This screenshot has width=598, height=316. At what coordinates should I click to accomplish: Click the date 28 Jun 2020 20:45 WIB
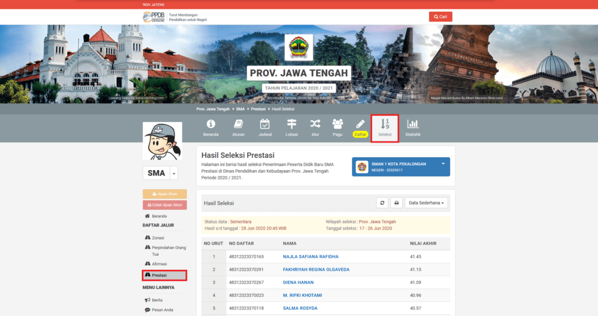click(263, 228)
